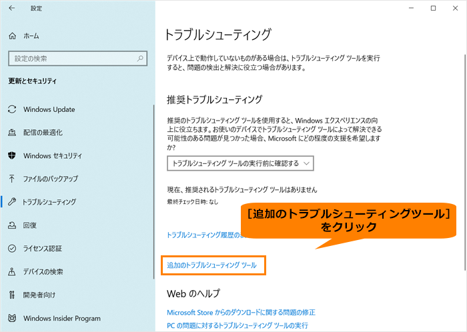Click the 開発者向け tools icon
The width and height of the screenshot is (467, 332).
click(12, 295)
